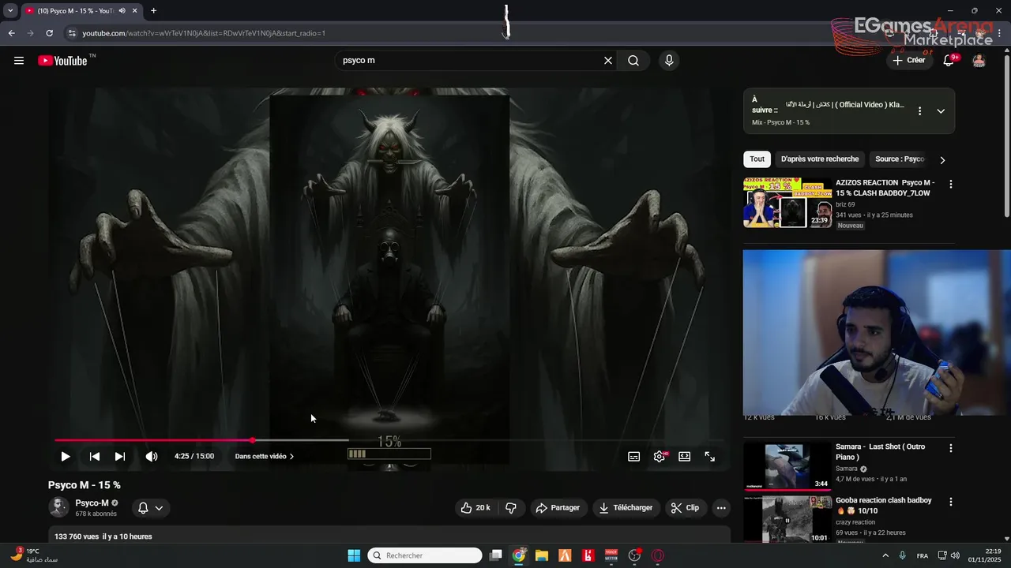Open the mix playlist three-dot menu
Image resolution: width=1011 pixels, height=568 pixels.
[919, 111]
